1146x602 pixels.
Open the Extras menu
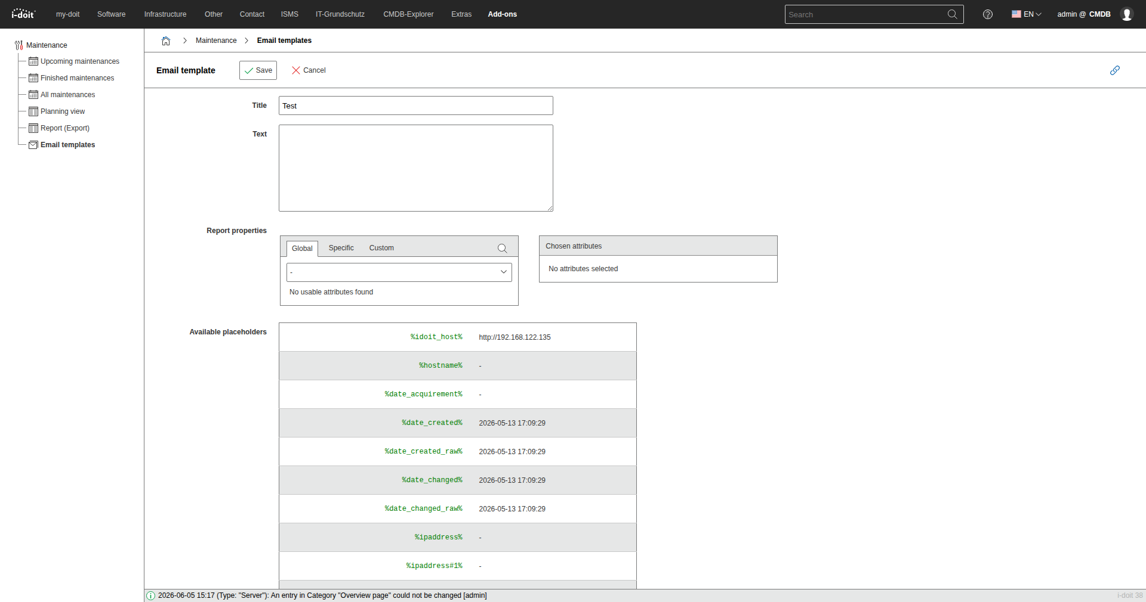pyautogui.click(x=461, y=14)
